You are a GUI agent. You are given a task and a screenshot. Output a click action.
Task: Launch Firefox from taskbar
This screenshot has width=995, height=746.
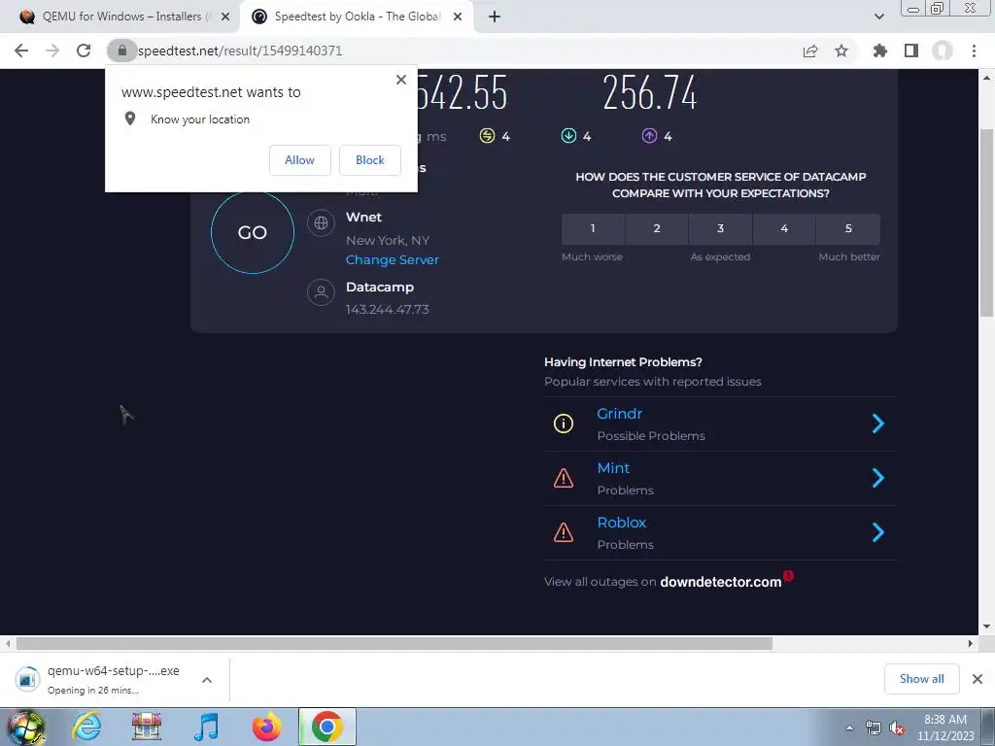(x=266, y=727)
